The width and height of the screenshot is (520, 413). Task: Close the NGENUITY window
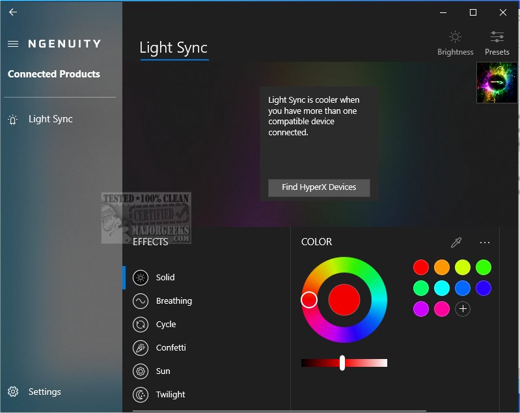(503, 12)
